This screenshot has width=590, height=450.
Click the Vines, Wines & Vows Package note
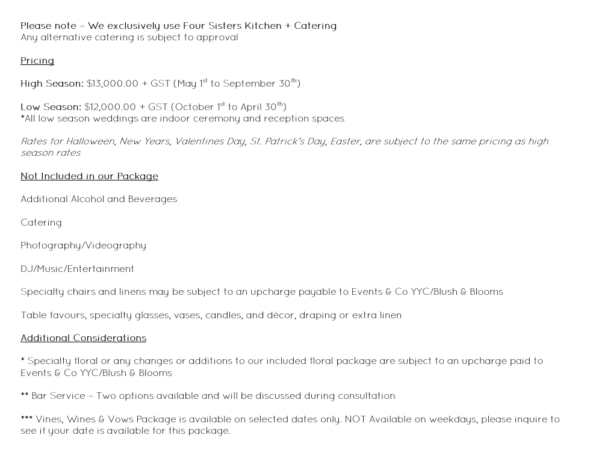tap(290, 425)
